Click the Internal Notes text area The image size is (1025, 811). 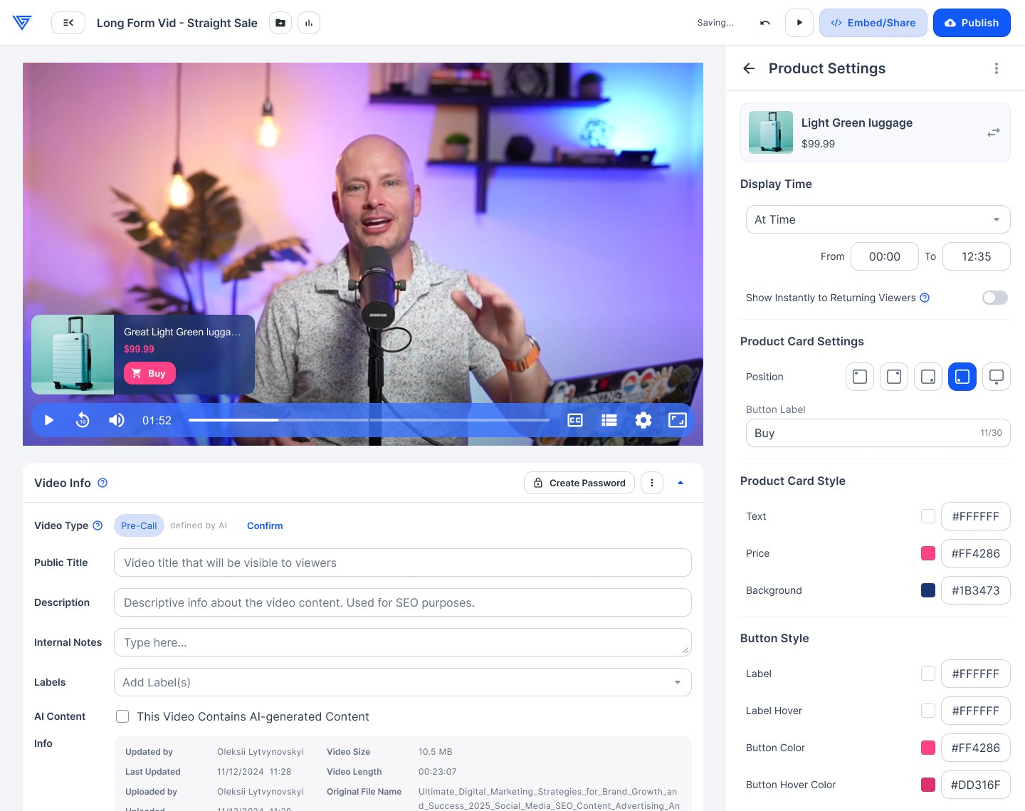tap(403, 642)
